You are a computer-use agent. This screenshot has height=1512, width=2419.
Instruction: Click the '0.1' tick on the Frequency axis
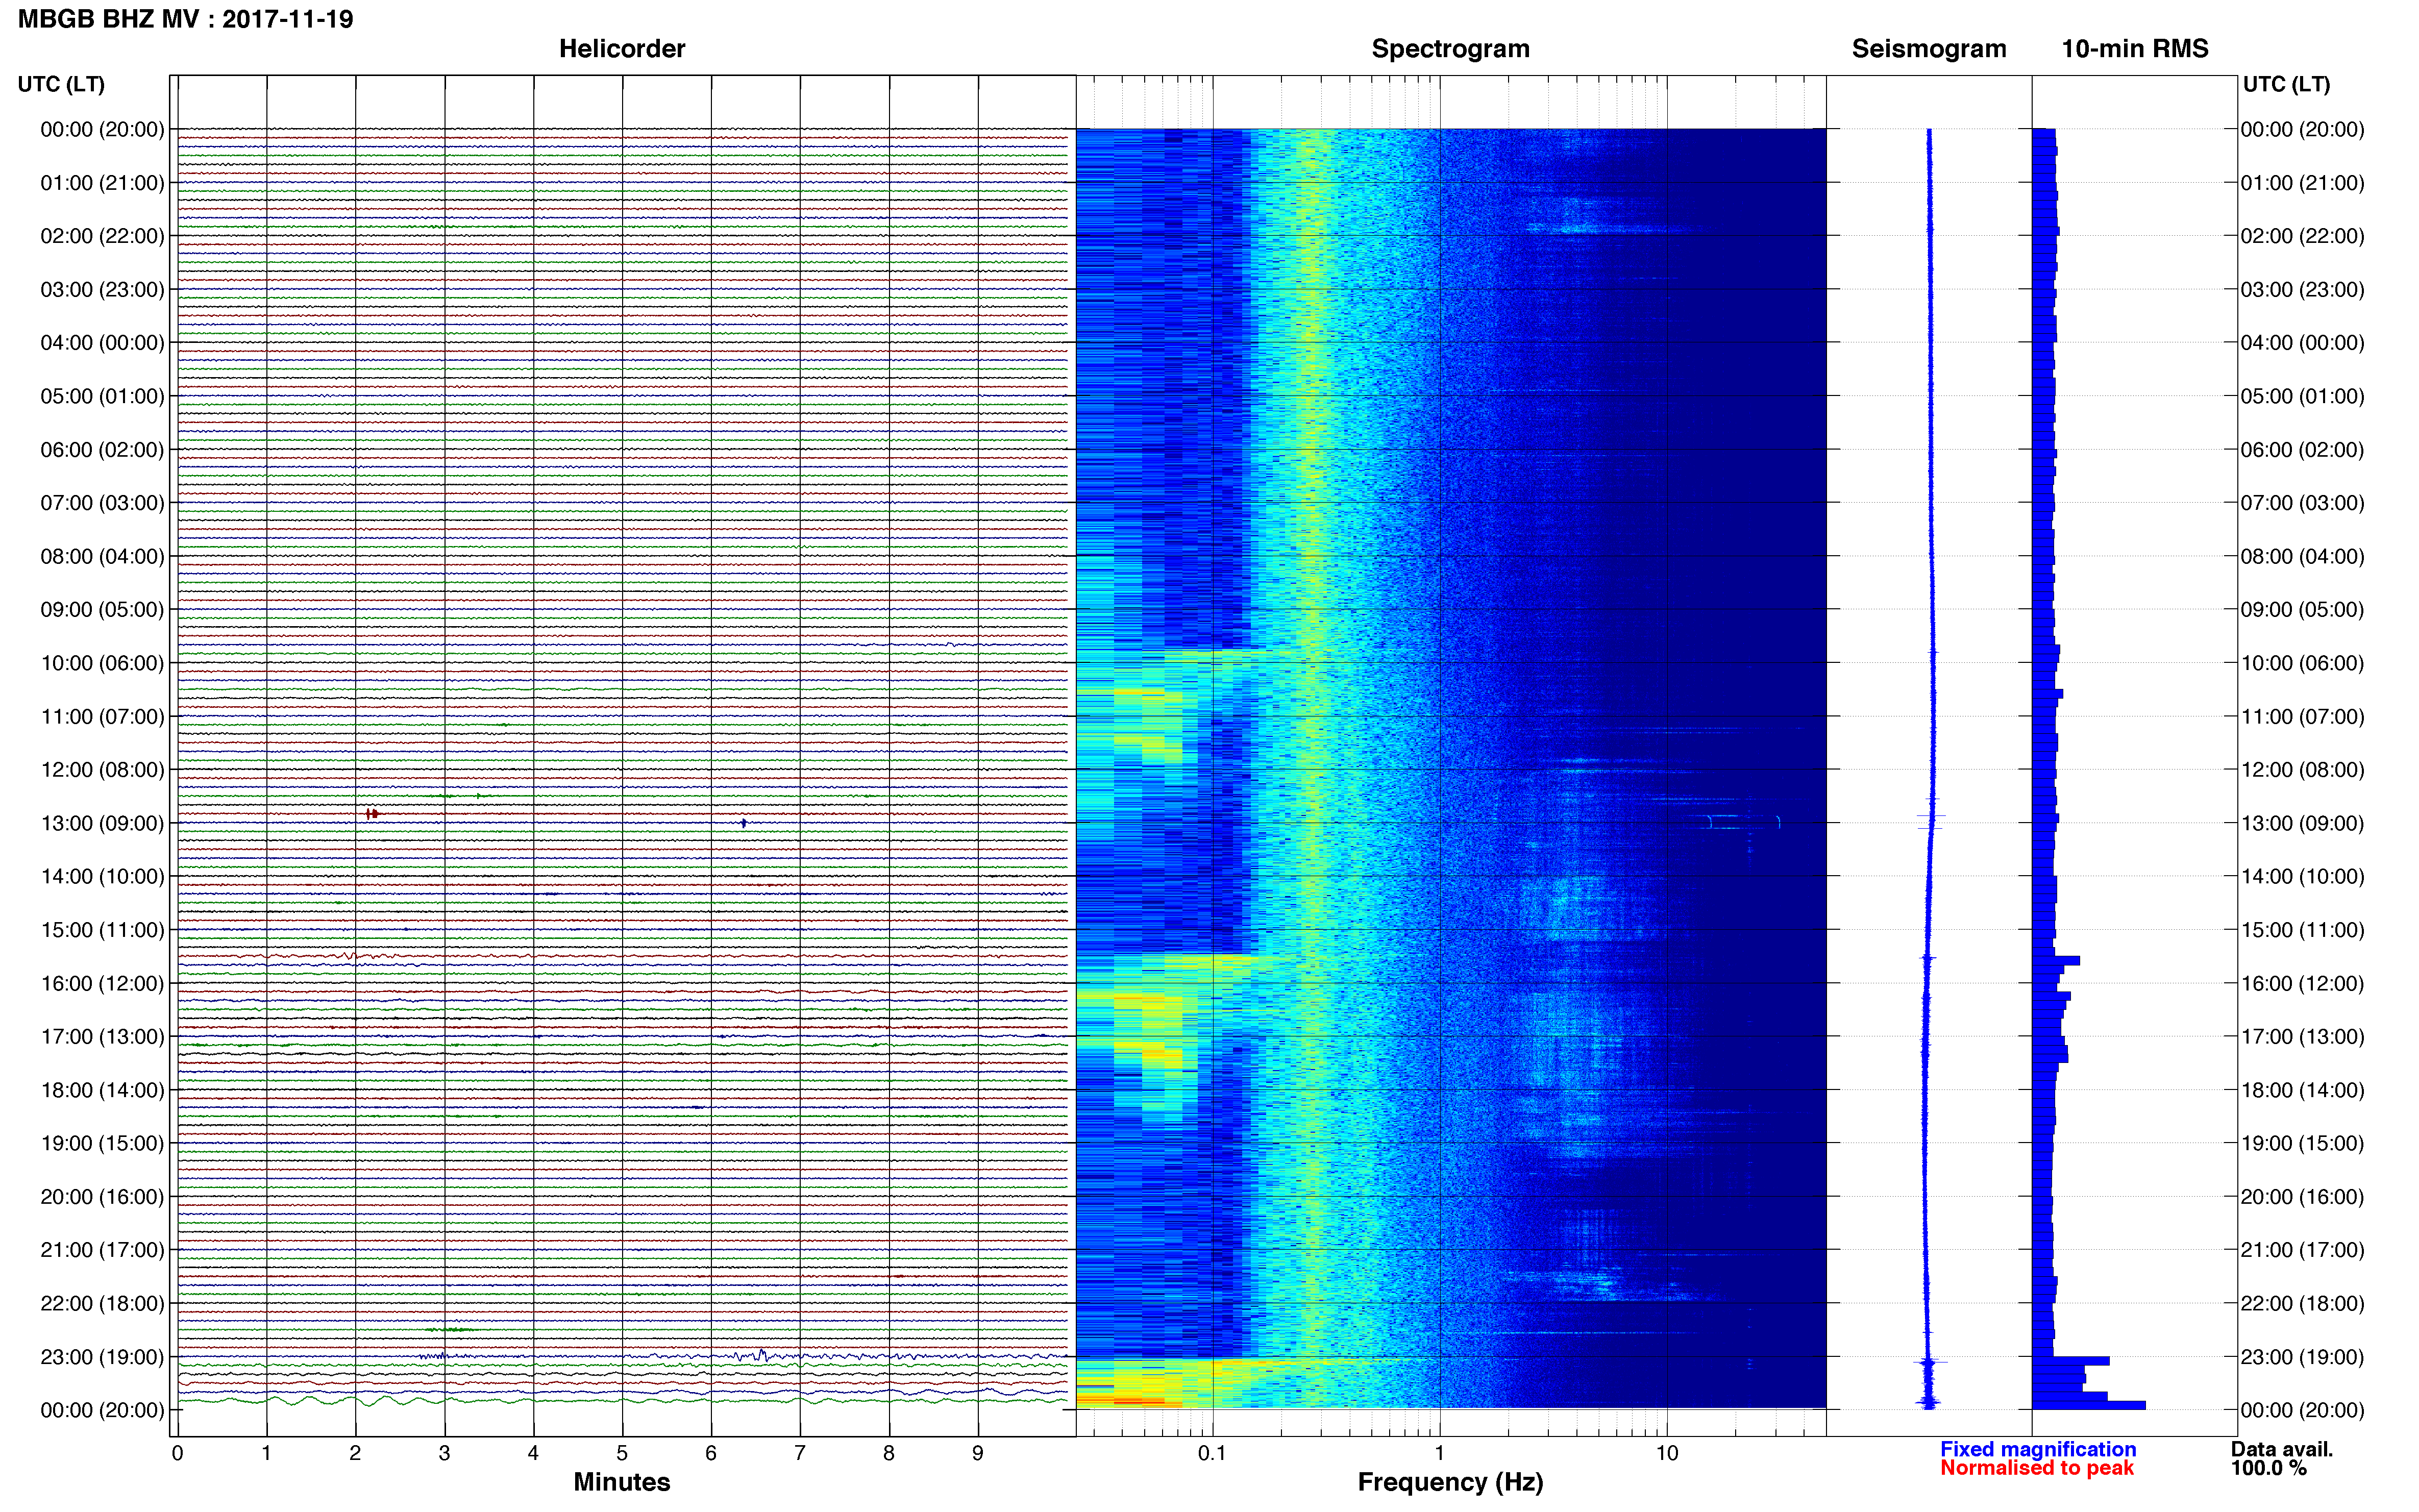[x=1212, y=1453]
